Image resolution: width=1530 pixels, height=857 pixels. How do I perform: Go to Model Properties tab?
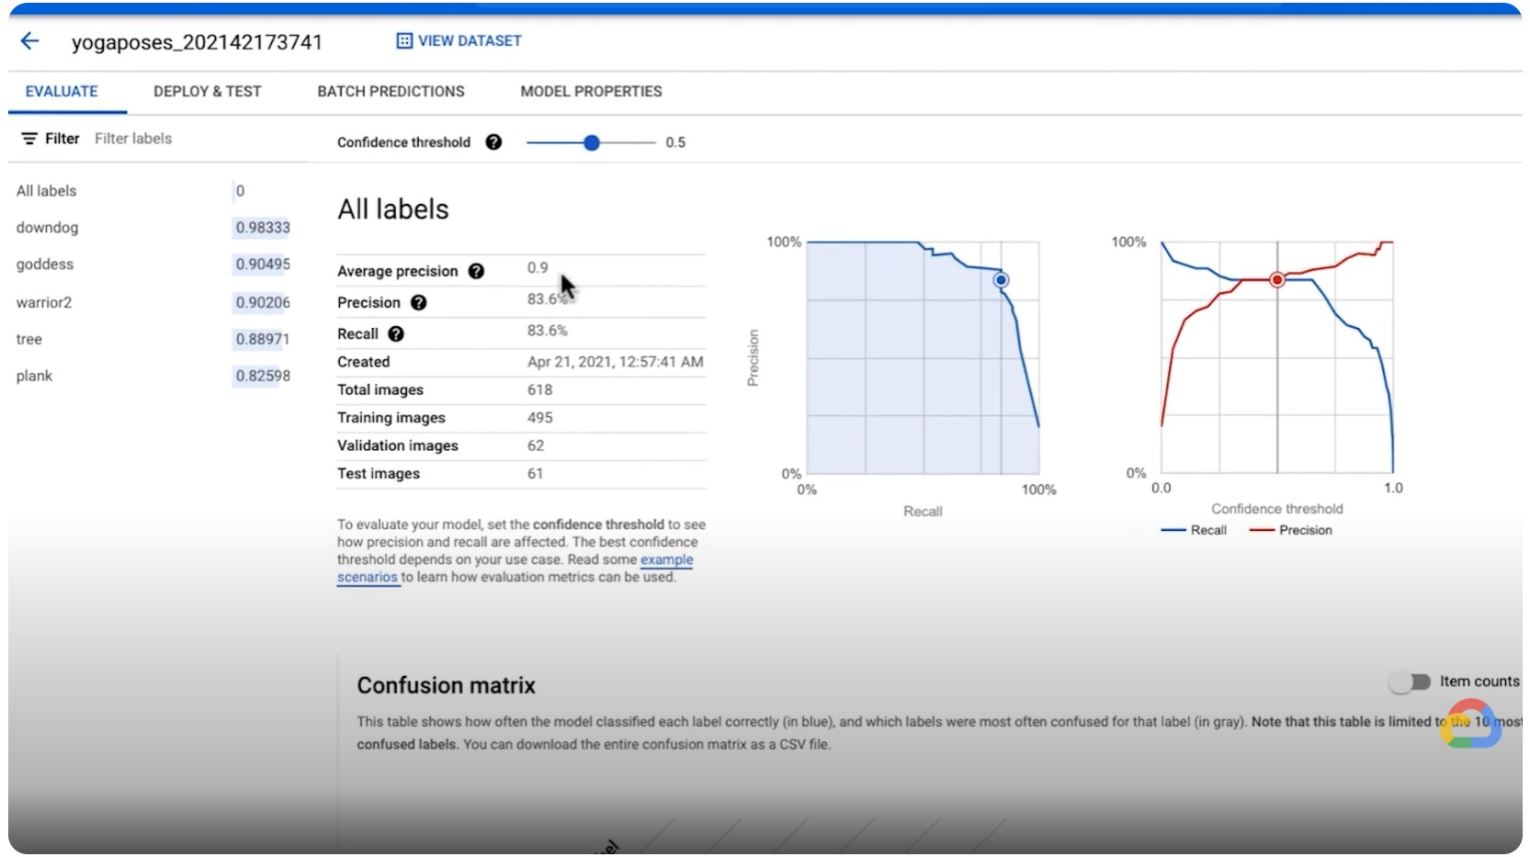(x=591, y=92)
